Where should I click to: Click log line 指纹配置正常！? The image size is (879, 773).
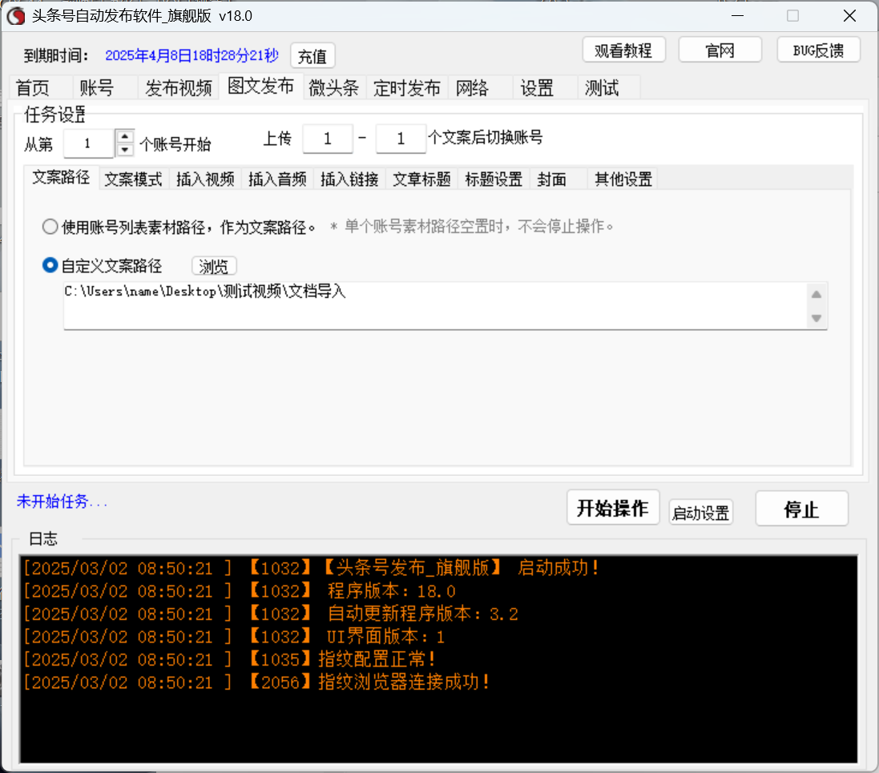click(230, 659)
